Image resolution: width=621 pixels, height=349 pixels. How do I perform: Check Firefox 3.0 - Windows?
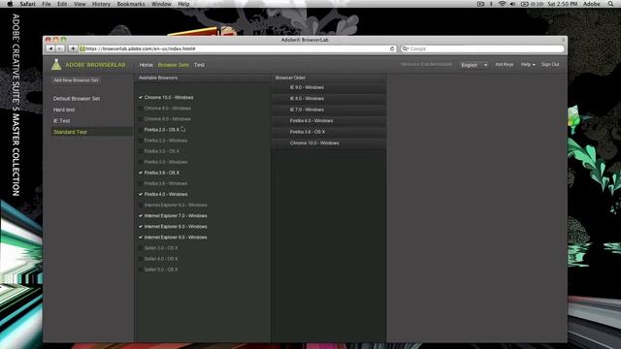point(141,162)
